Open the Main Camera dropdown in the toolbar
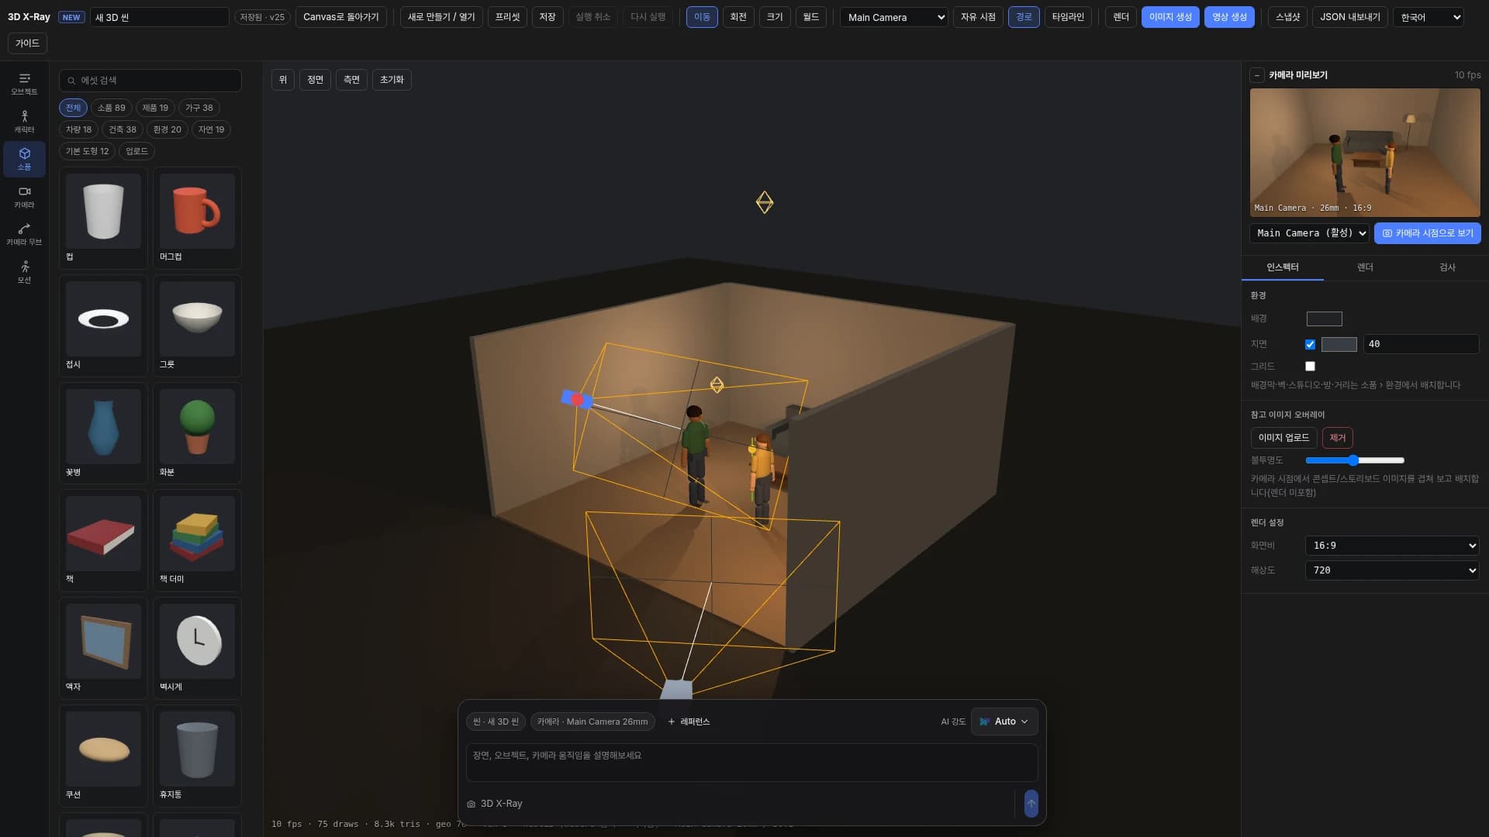1489x837 pixels. (x=894, y=17)
